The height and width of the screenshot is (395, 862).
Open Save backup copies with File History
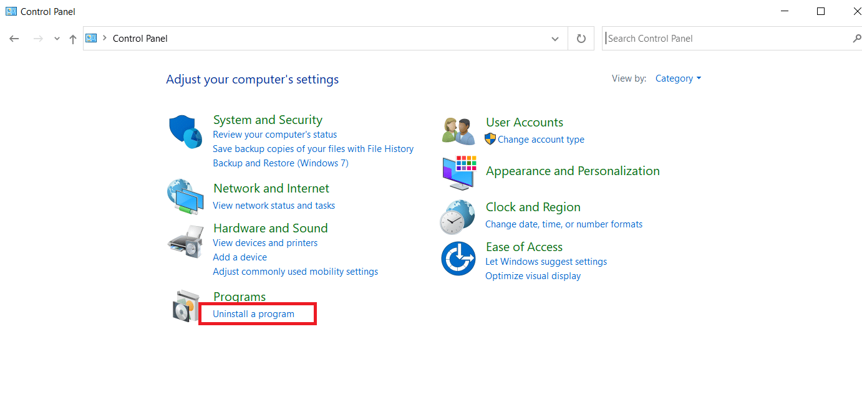tap(313, 149)
